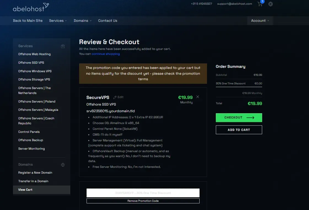Click the €19.99 total amount
The width and height of the screenshot is (309, 210).
255,103
